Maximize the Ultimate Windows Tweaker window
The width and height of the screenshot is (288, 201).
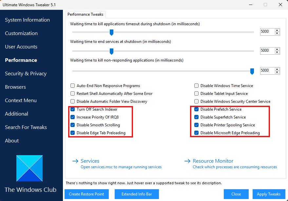point(265,5)
